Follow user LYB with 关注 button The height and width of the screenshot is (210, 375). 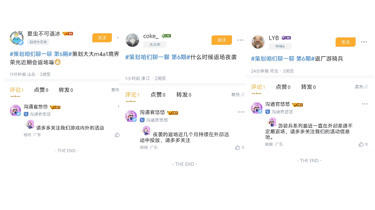point(345,42)
